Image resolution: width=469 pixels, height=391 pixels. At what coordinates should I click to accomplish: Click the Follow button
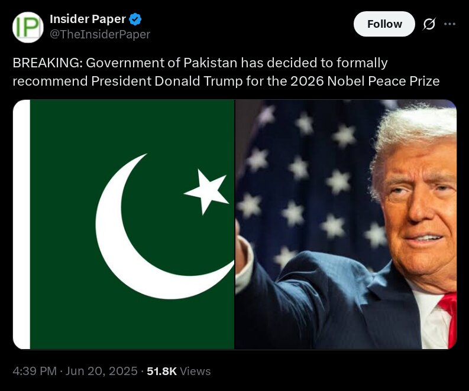pos(384,24)
